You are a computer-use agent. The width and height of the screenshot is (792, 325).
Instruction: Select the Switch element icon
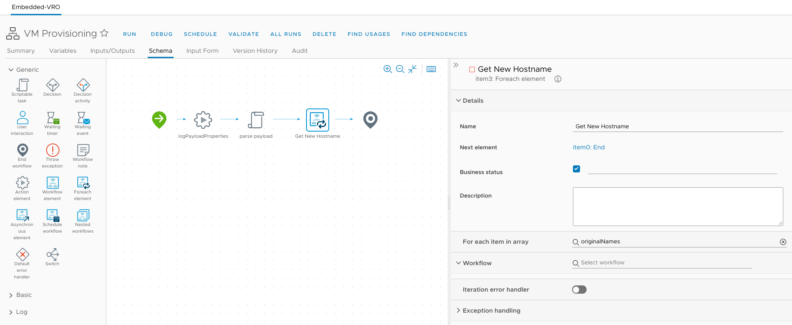52,254
